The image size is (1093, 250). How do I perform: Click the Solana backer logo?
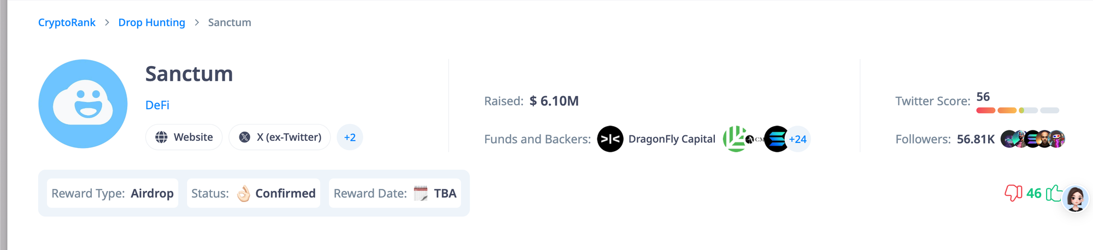[x=775, y=139]
